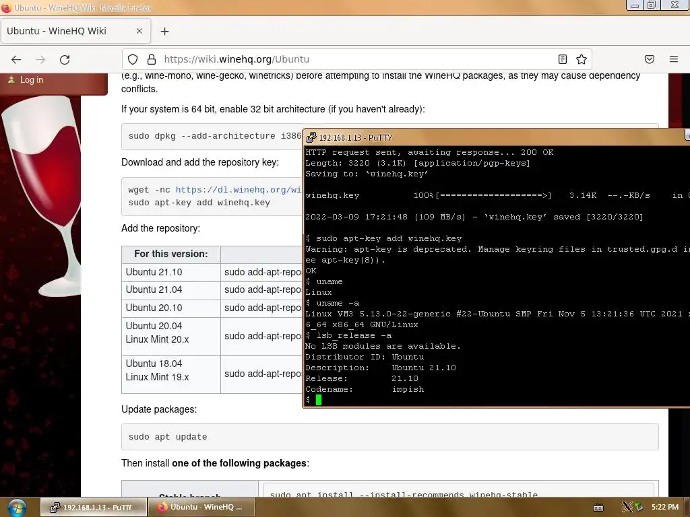Switch to PuTTY taskbar button

tap(94, 508)
